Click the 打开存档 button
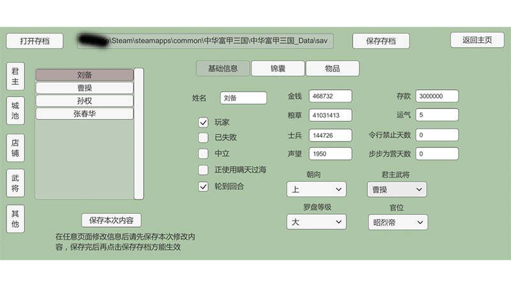Viewport: 511px width, 287px height. click(x=35, y=41)
